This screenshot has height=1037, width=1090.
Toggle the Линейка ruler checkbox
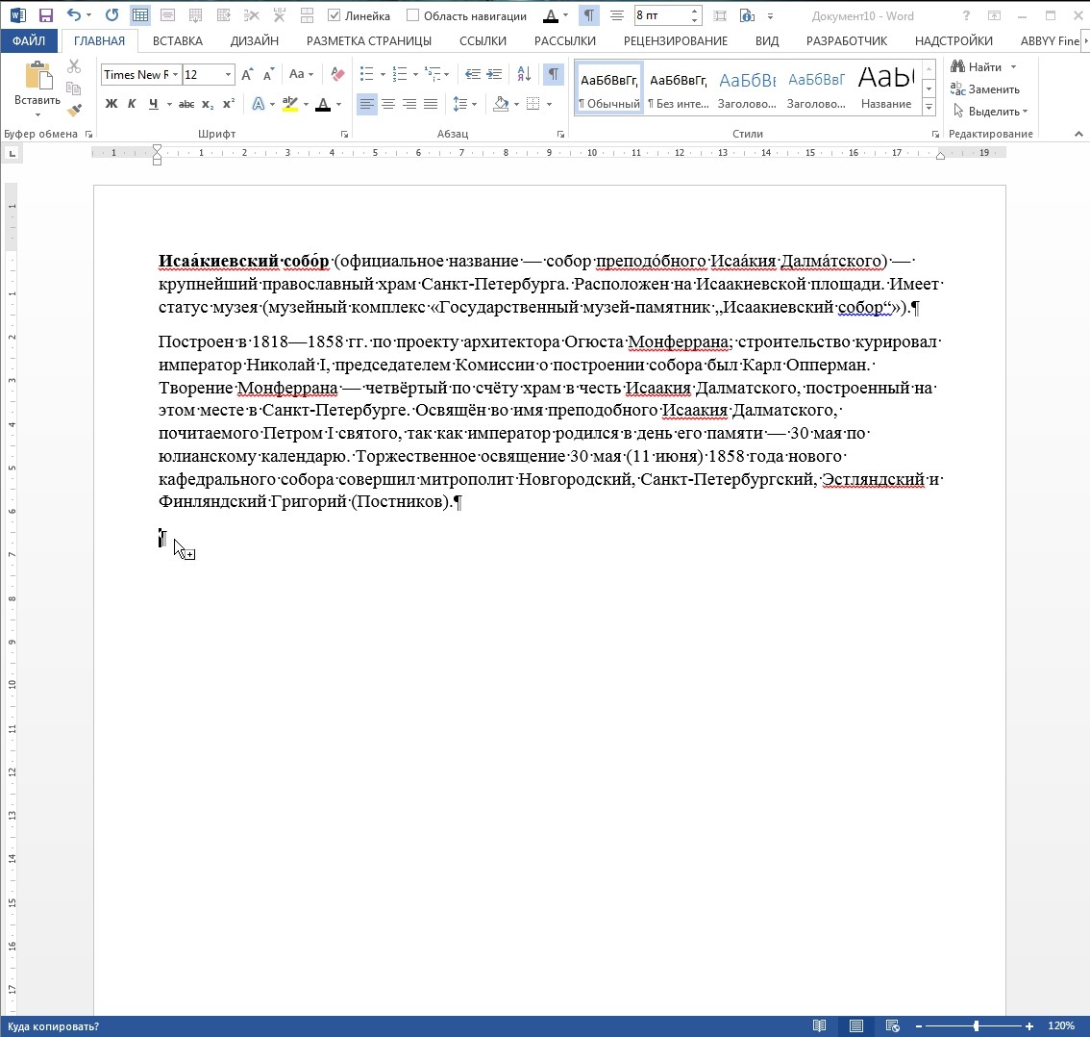click(334, 15)
